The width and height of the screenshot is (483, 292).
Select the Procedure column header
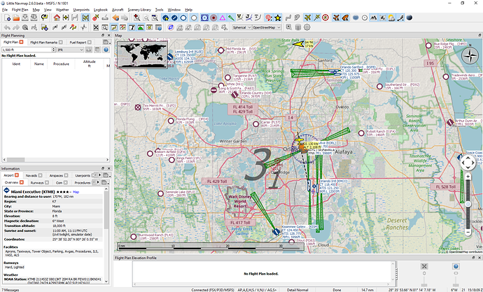(61, 64)
